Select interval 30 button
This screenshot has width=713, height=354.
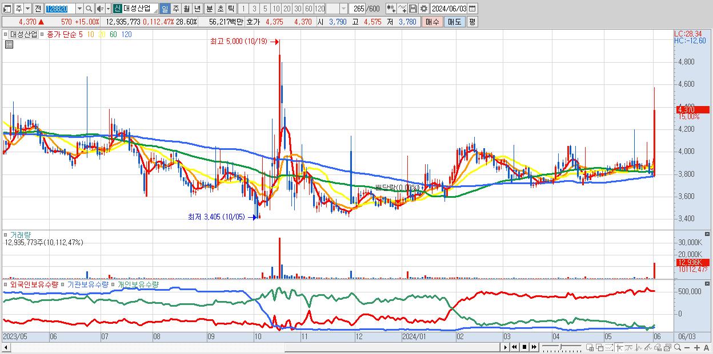tap(298, 9)
